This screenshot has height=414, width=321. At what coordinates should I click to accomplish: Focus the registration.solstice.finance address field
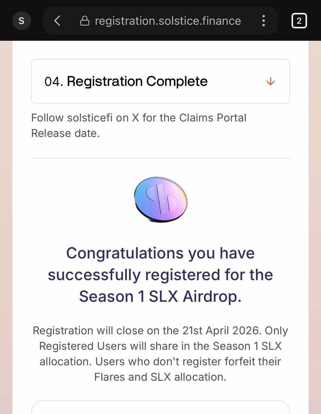coord(168,21)
